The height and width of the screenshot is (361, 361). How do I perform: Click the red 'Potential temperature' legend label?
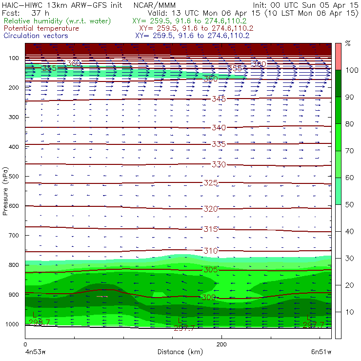[x=41, y=28]
